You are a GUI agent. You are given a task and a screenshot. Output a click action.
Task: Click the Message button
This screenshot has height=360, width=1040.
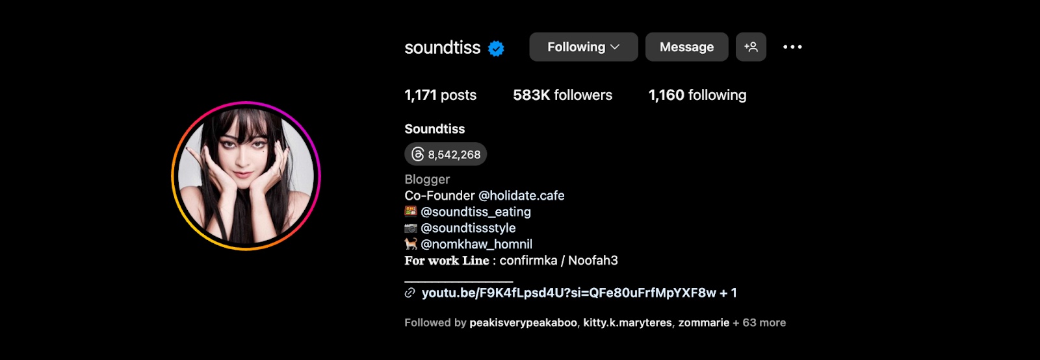click(x=686, y=47)
